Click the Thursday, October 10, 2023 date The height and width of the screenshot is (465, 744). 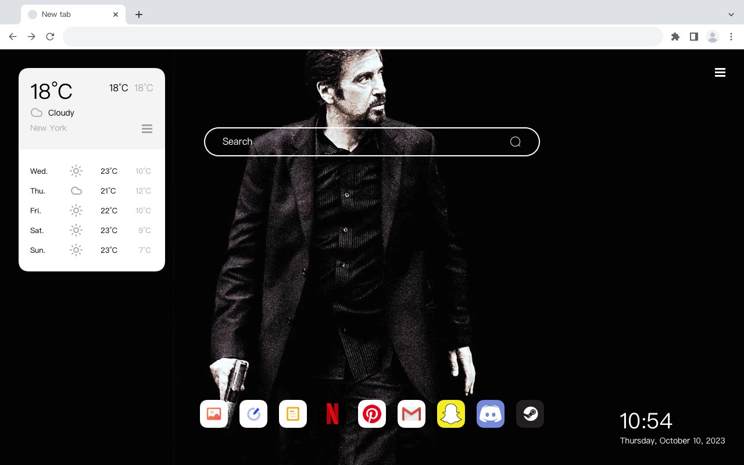point(673,441)
